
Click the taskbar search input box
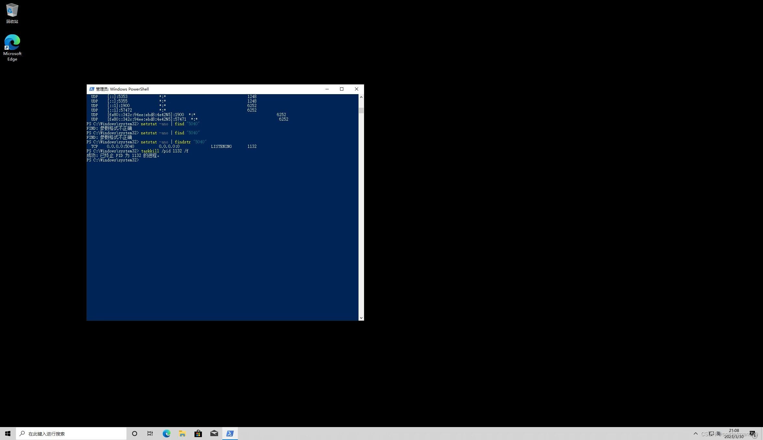tap(71, 434)
